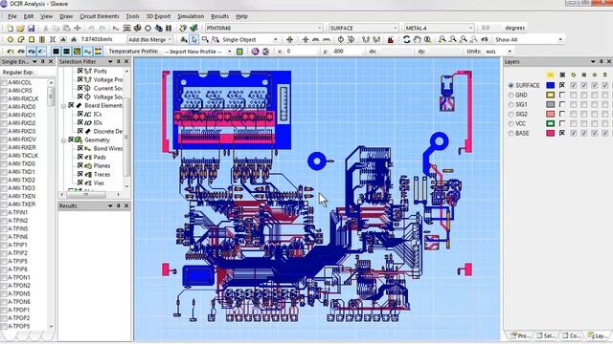This screenshot has width=613, height=344.
Task: Close the Results panel
Action: pos(126,205)
